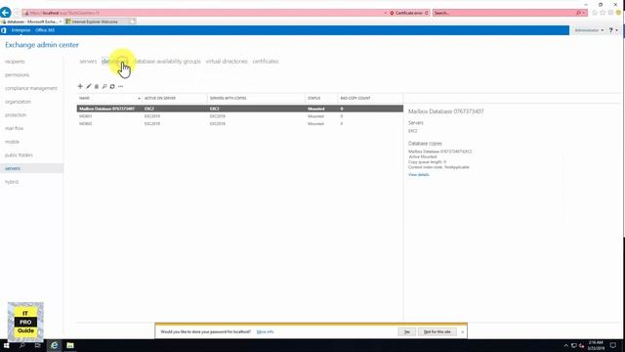Select the Mailbox Database 0767373407 row

coord(240,109)
